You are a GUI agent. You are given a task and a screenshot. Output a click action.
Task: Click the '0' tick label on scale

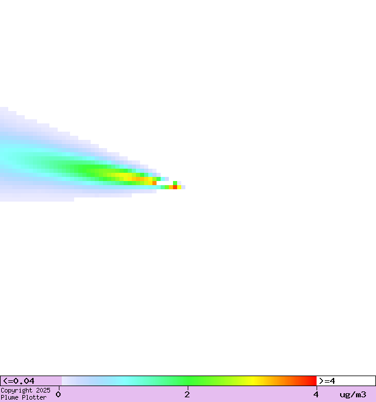tap(58, 394)
